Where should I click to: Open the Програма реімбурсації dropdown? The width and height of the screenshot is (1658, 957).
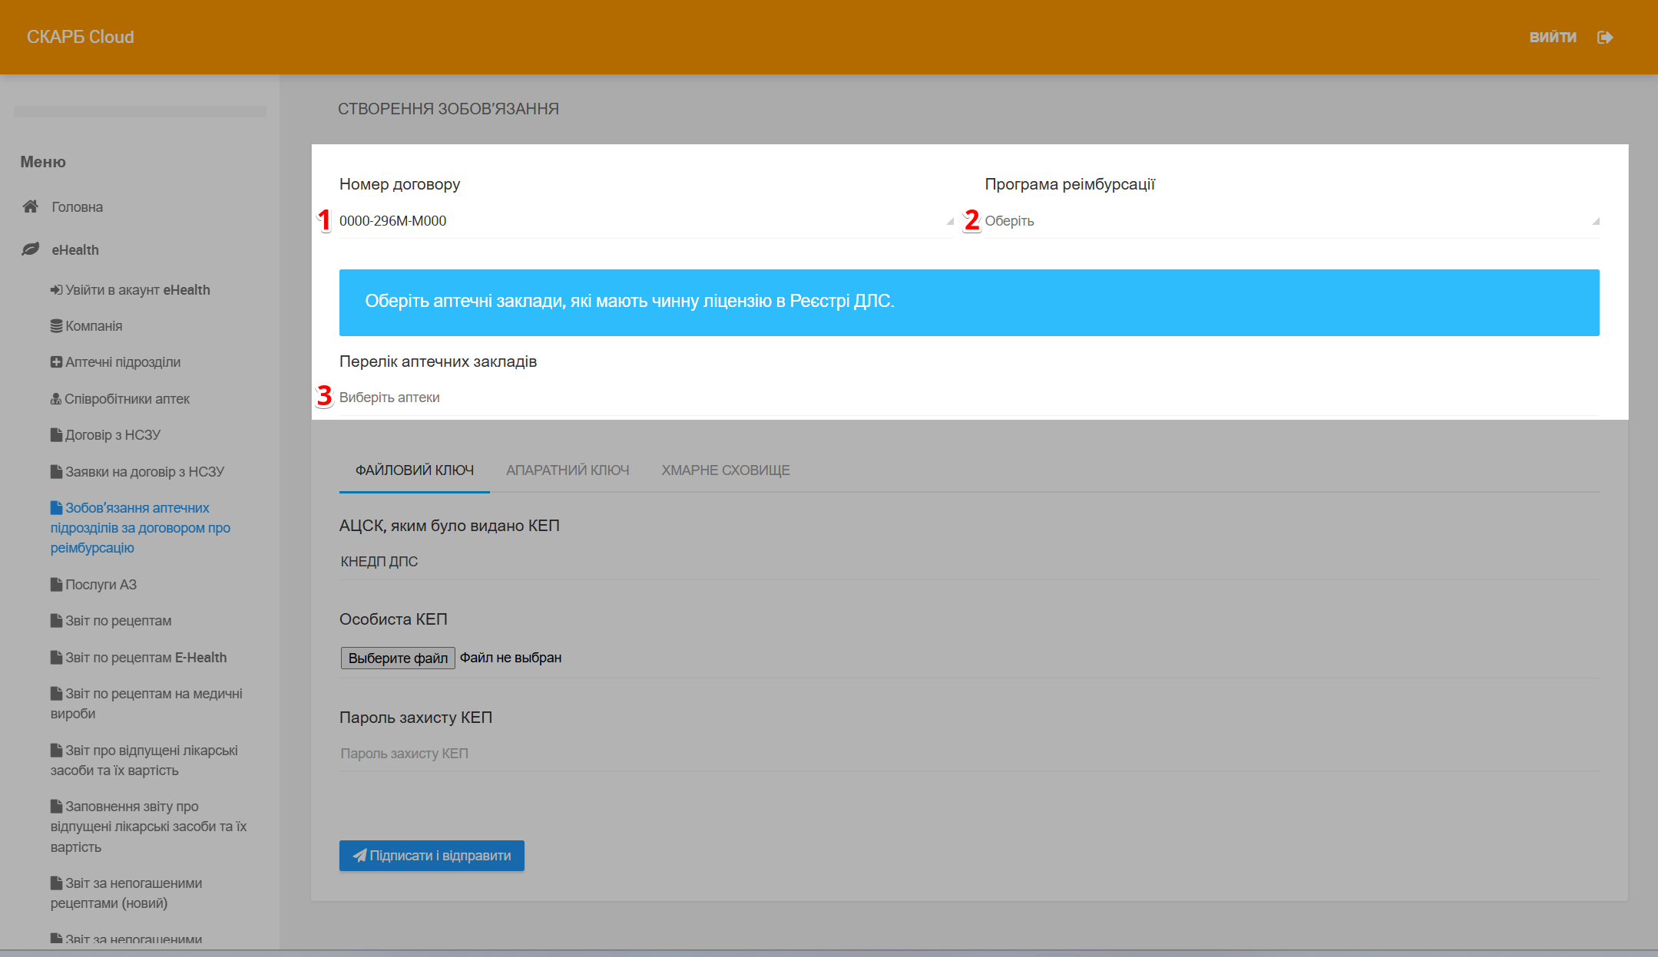click(1290, 221)
